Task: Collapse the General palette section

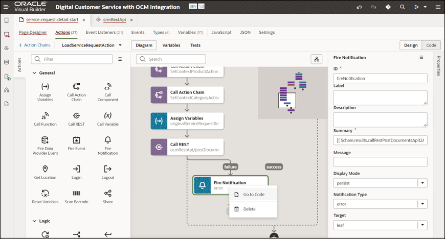Action: [x=34, y=73]
